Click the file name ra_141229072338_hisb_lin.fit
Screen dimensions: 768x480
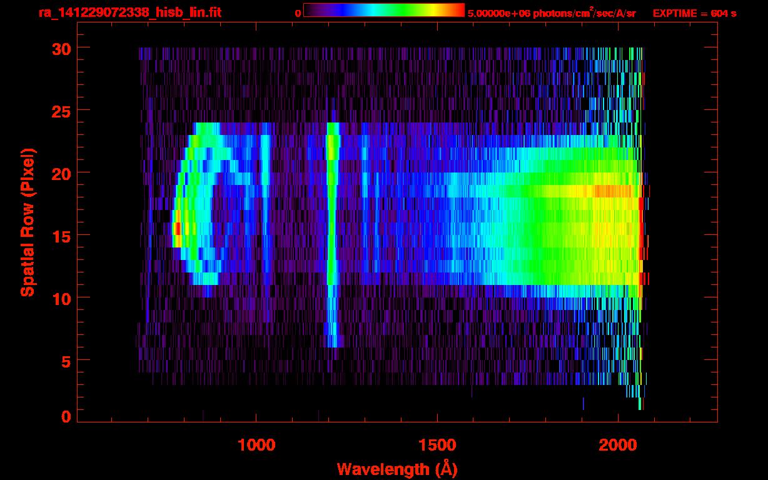129,12
